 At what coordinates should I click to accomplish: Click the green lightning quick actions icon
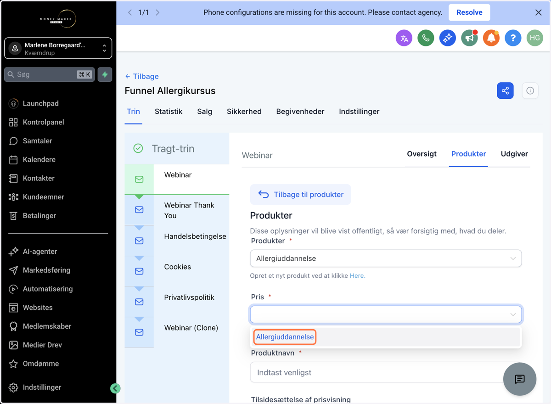pos(105,74)
